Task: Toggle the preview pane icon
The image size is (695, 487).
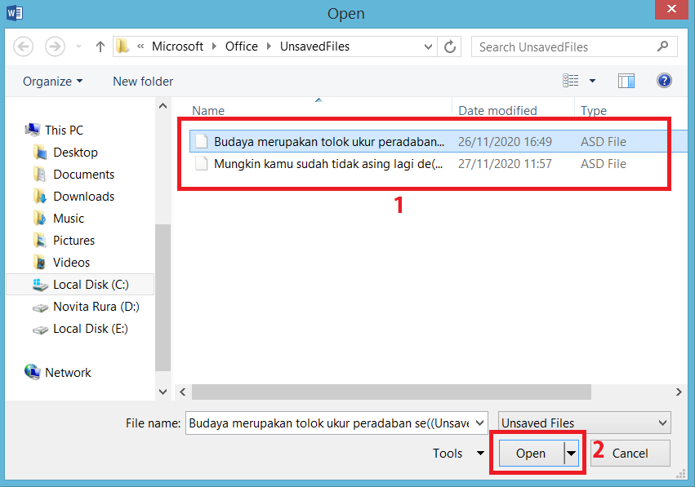Action: click(626, 81)
